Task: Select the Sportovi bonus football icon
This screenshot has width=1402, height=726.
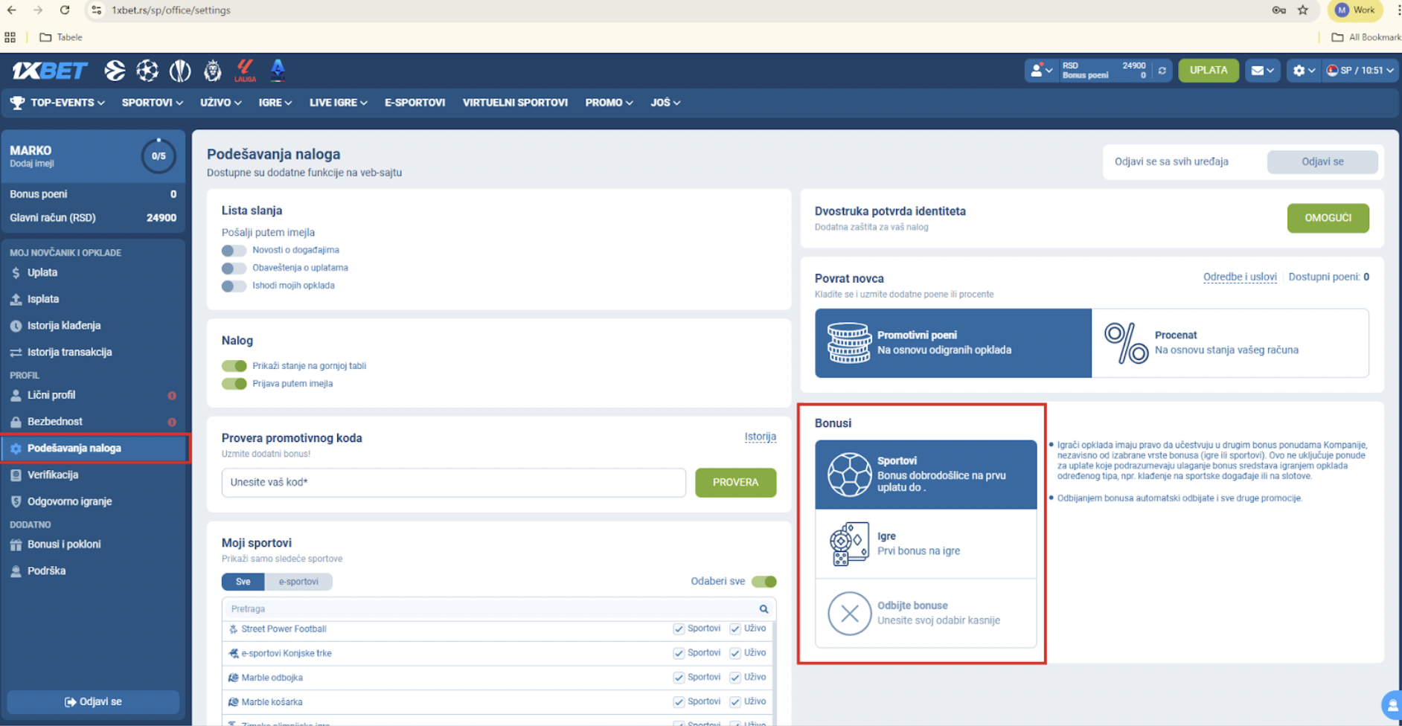Action: pos(849,475)
